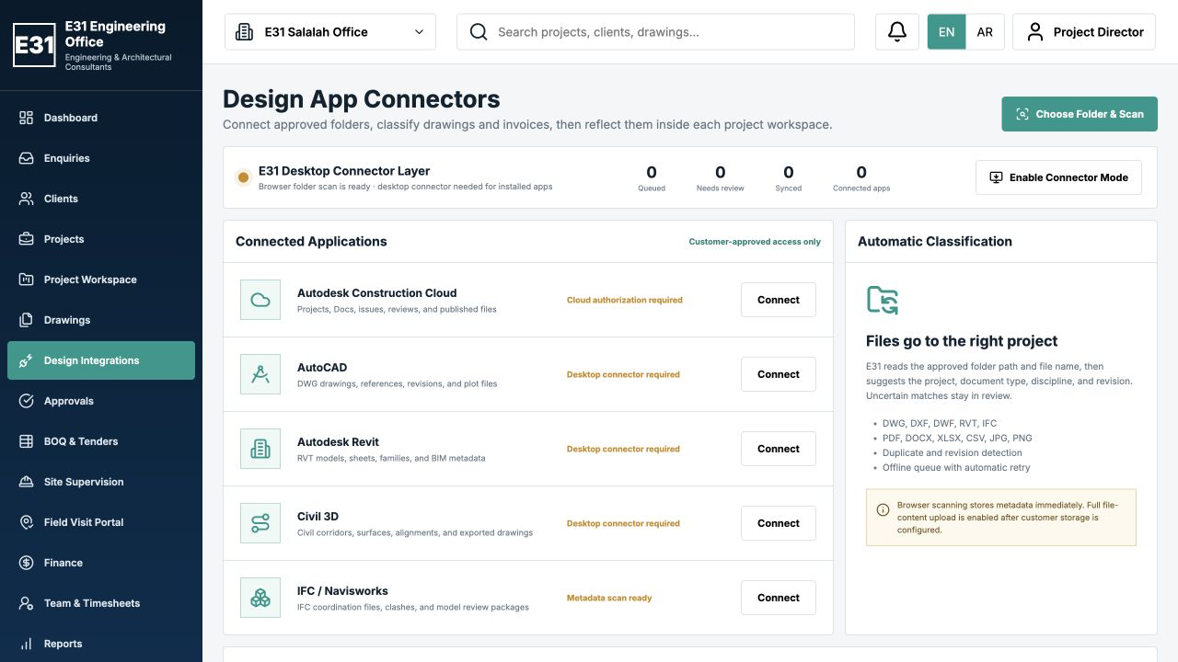Click the BOQ & Tenders table icon
1178x662 pixels.
[27, 441]
